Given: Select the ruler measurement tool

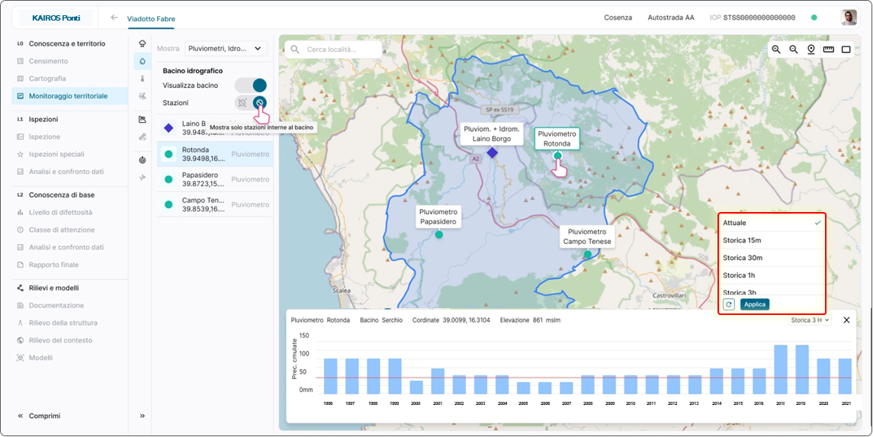Looking at the screenshot, I should 829,50.
